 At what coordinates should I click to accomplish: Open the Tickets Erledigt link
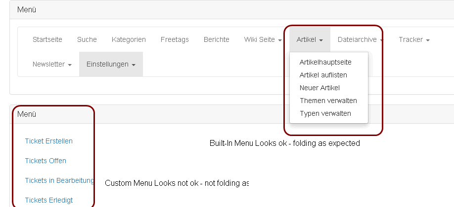point(49,200)
